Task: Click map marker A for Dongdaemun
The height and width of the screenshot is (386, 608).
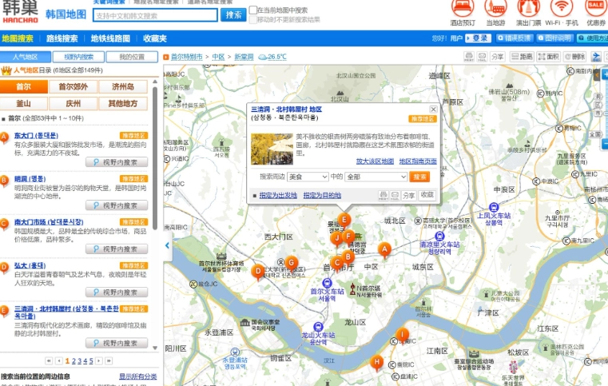Action: [x=384, y=250]
